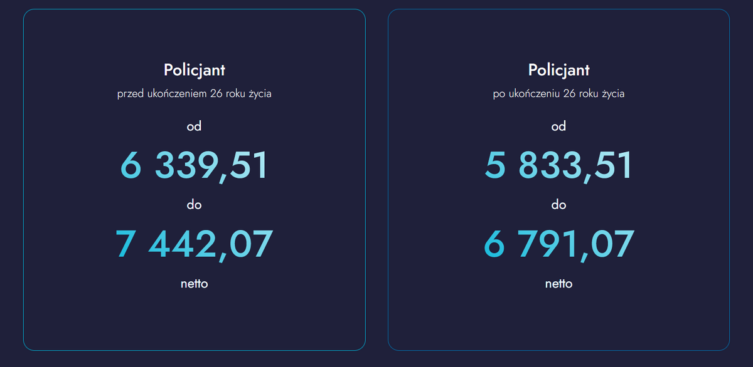Image resolution: width=753 pixels, height=367 pixels.
Task: Click blank area above Policjant in after-26 card
Action: (558, 34)
